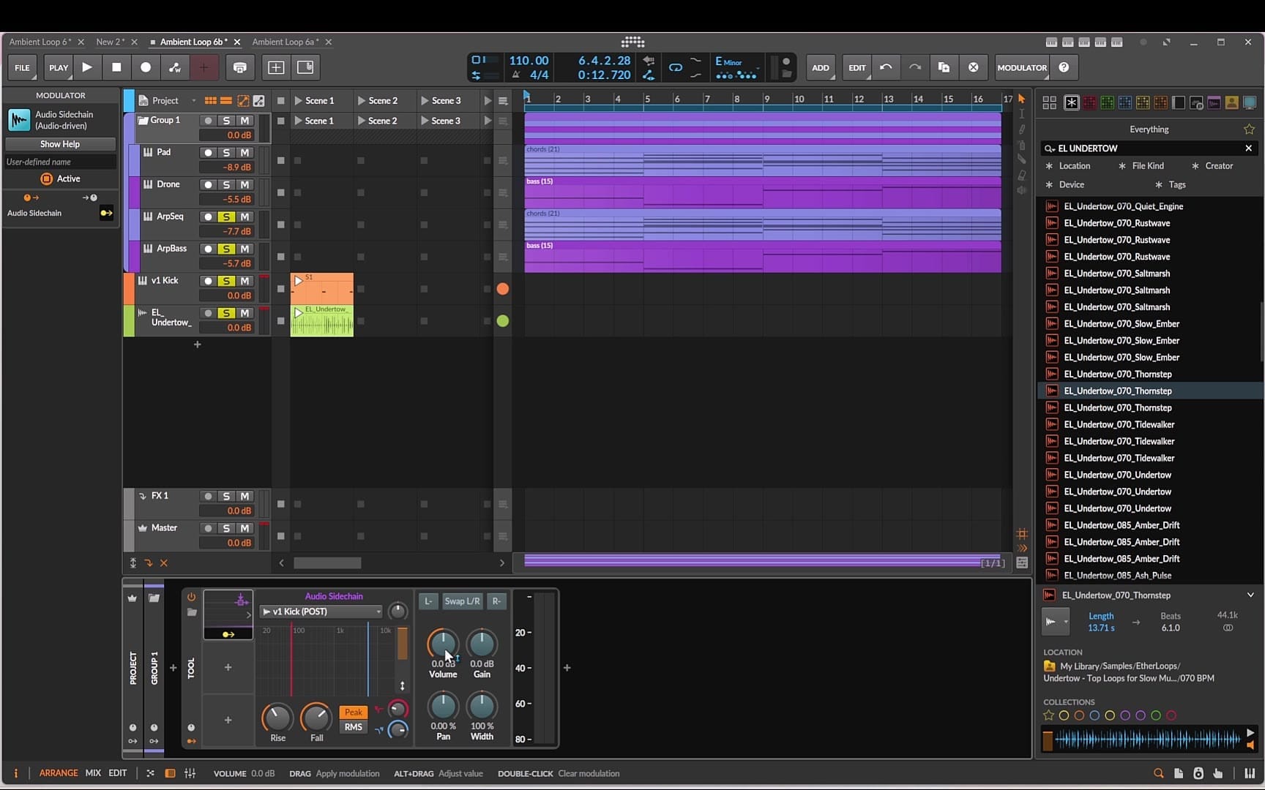The width and height of the screenshot is (1265, 790).
Task: Select the time selection I-beam tool
Action: tap(1022, 114)
